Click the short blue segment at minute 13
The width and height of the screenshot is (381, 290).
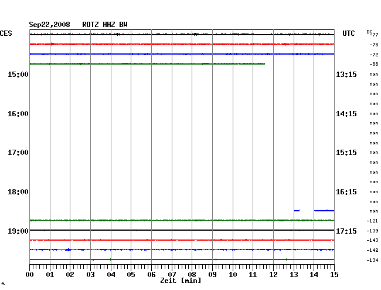click(297, 210)
